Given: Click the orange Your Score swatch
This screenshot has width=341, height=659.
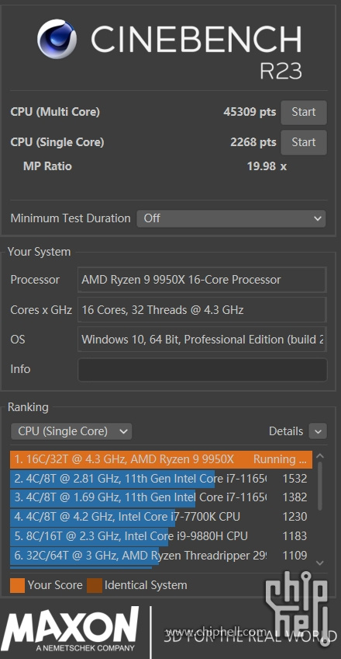Looking at the screenshot, I should point(17,585).
